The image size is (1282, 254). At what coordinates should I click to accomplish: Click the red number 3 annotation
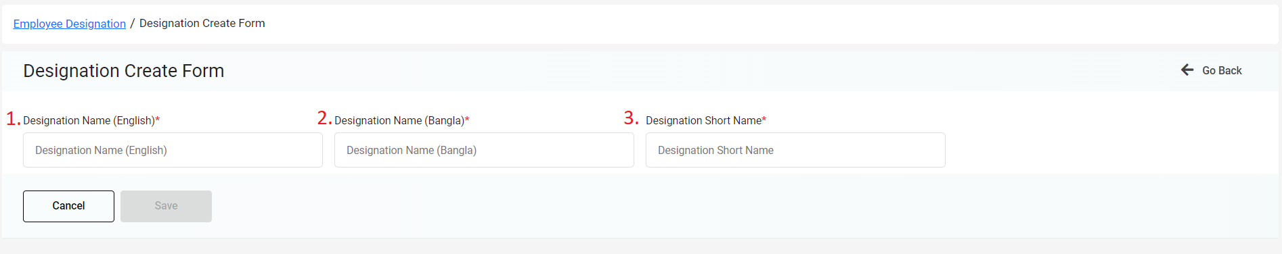(631, 118)
